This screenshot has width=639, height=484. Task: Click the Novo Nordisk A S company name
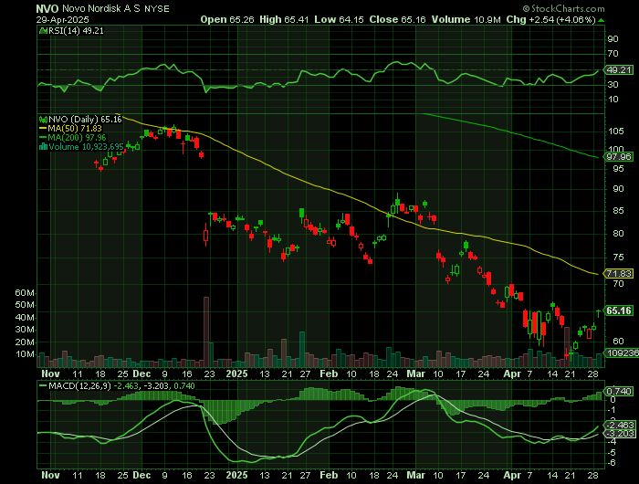[x=101, y=8]
